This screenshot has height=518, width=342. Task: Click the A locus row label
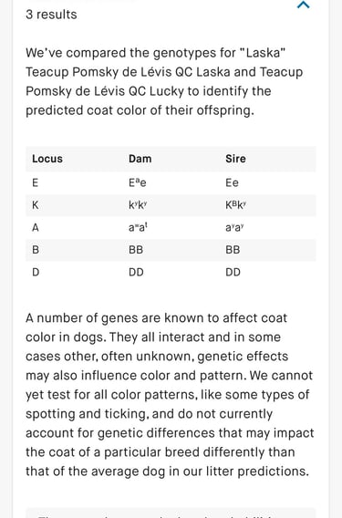(x=36, y=228)
